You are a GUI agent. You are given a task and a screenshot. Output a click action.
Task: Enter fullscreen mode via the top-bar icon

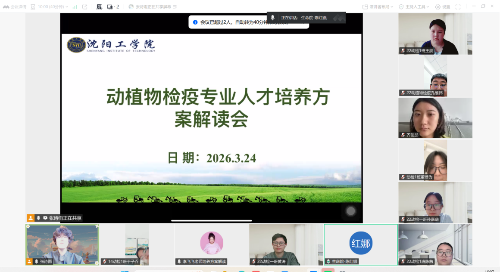(x=458, y=7)
